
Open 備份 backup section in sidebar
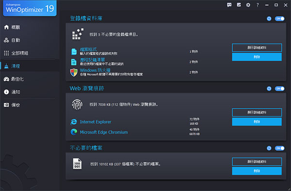tap(16, 105)
